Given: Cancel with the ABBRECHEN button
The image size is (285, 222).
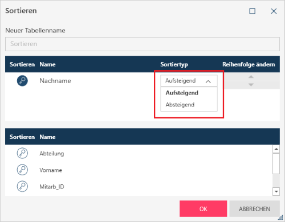Looking at the screenshot, I should coord(254,209).
